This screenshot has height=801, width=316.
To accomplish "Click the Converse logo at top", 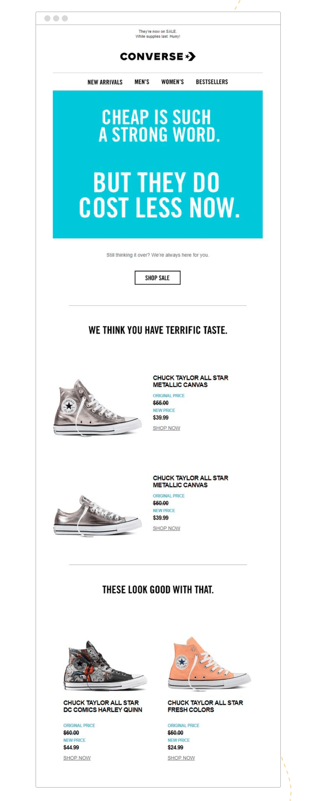I will pyautogui.click(x=158, y=56).
